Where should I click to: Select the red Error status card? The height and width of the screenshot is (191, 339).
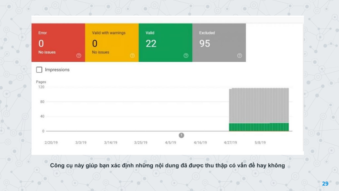(x=58, y=43)
